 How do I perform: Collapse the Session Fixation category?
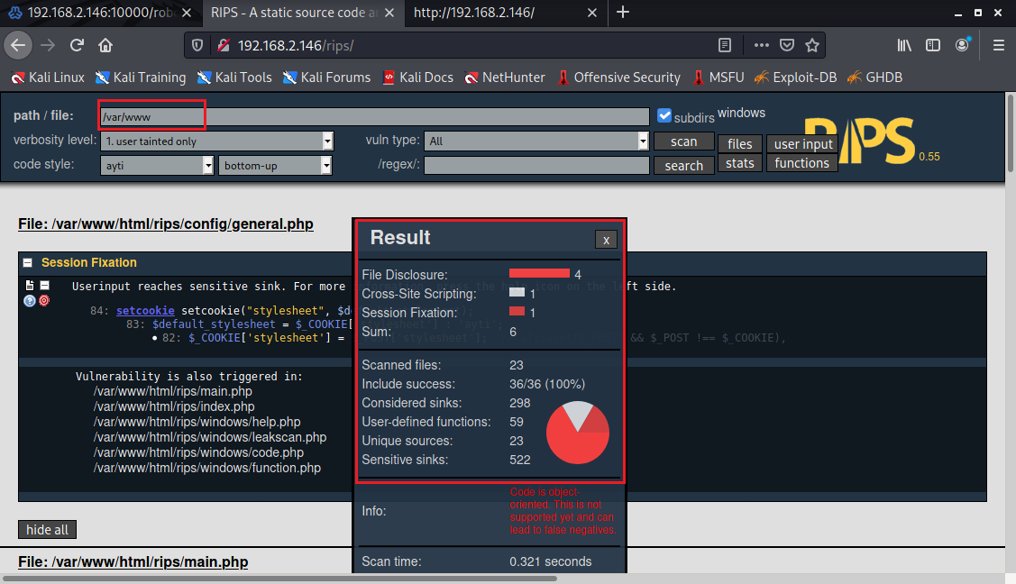coord(28,263)
